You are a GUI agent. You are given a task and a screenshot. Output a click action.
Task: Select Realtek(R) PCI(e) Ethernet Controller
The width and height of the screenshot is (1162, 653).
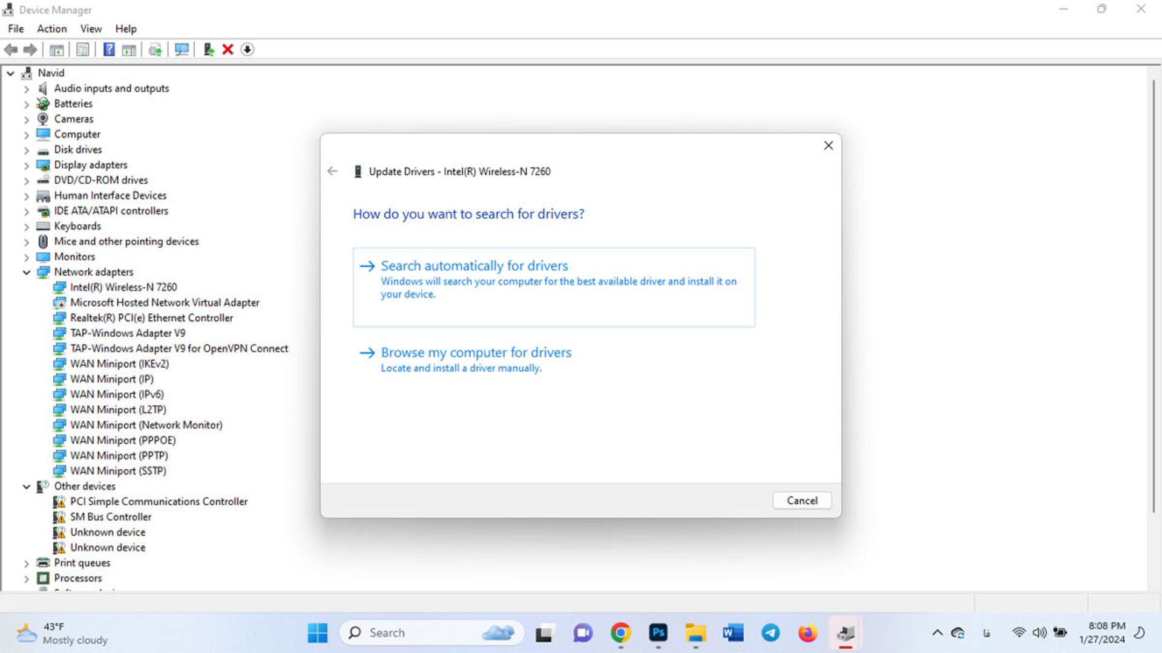click(x=151, y=318)
